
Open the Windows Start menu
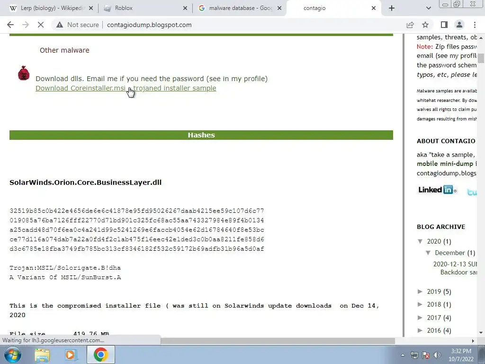[12, 355]
